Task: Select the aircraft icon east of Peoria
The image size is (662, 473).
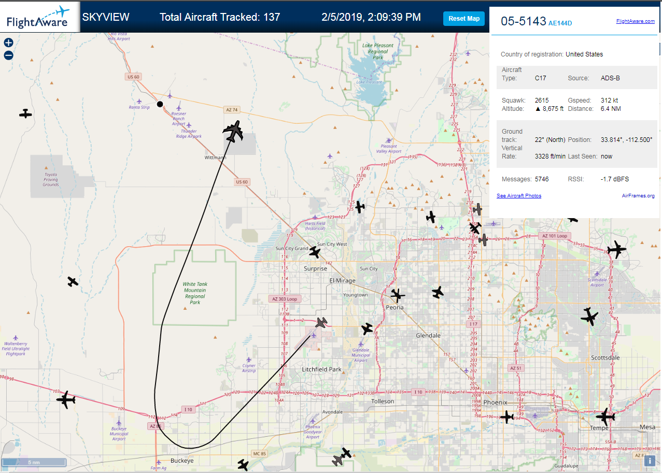Action: [438, 293]
